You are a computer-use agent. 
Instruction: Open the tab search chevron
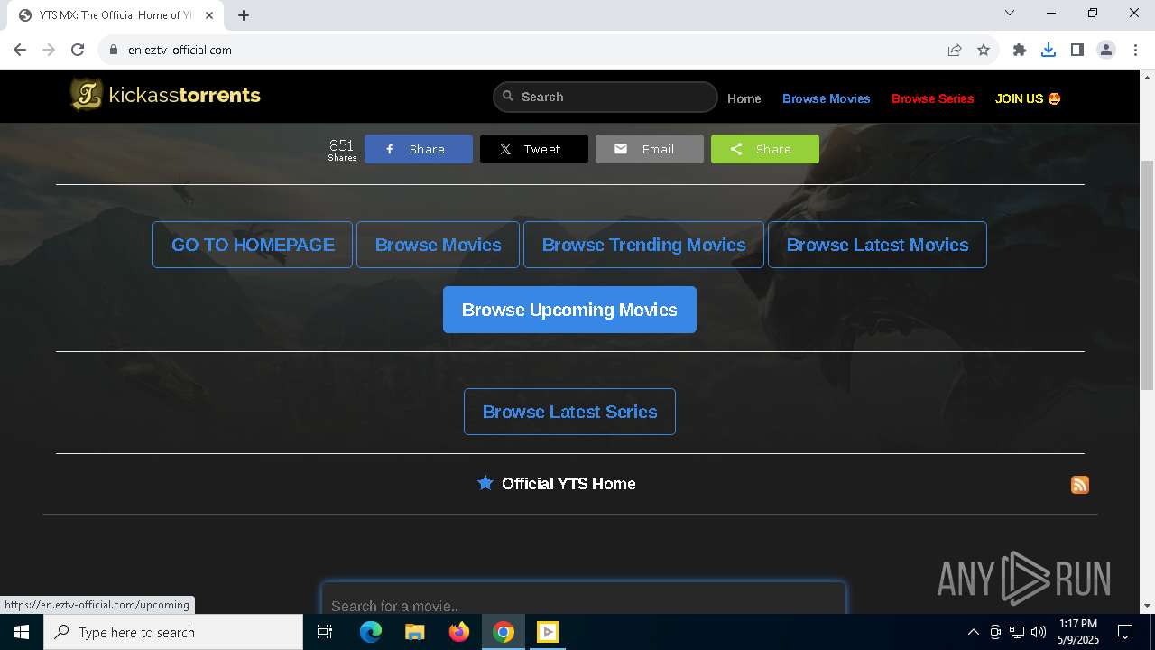(x=1010, y=13)
